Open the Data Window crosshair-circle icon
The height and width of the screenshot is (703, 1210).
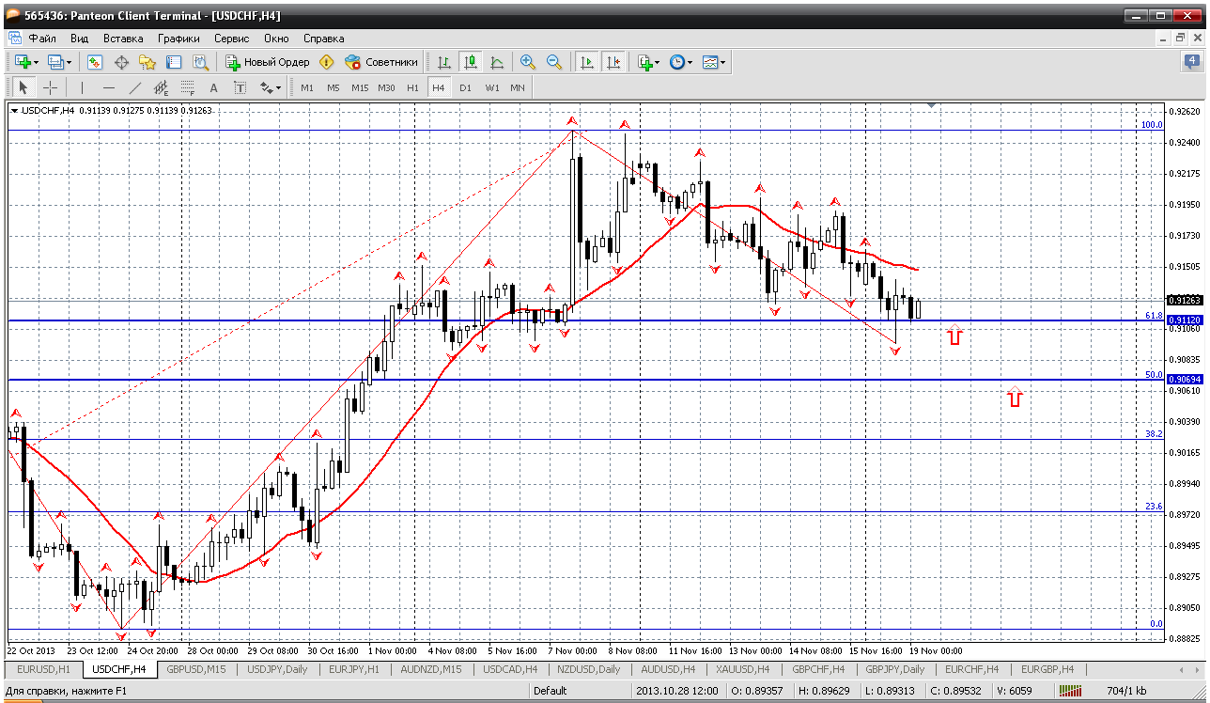tap(121, 62)
